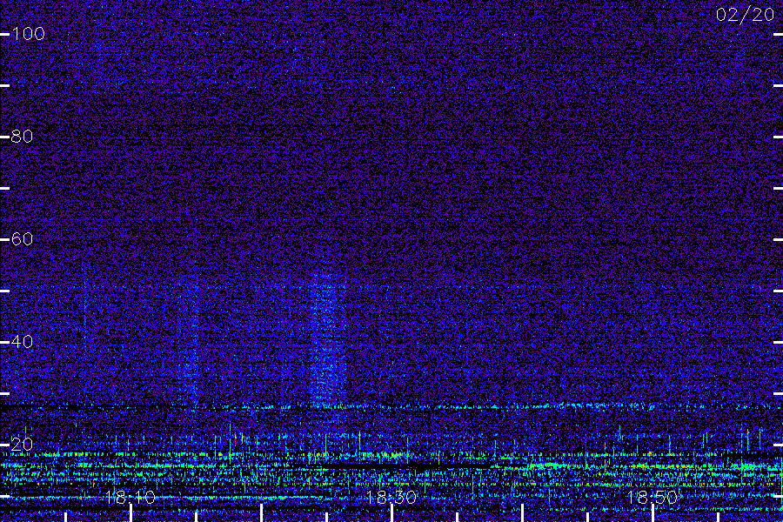This screenshot has height=522, width=783.
Task: Click the 18:30 time label
Action: [391, 497]
